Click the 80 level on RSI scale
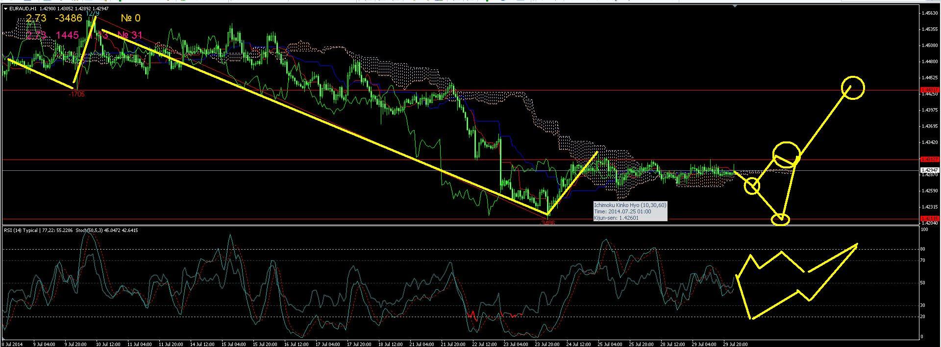The height and width of the screenshot is (347, 941). point(922,249)
